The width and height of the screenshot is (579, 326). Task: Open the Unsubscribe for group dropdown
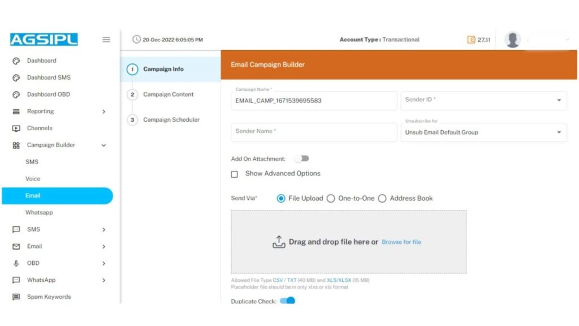pos(483,132)
